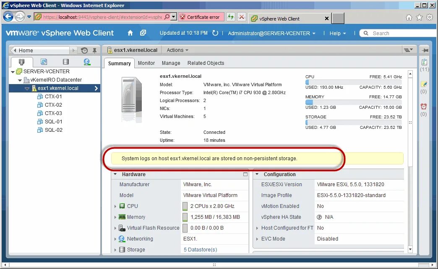Open the navigator history icon

84,50
